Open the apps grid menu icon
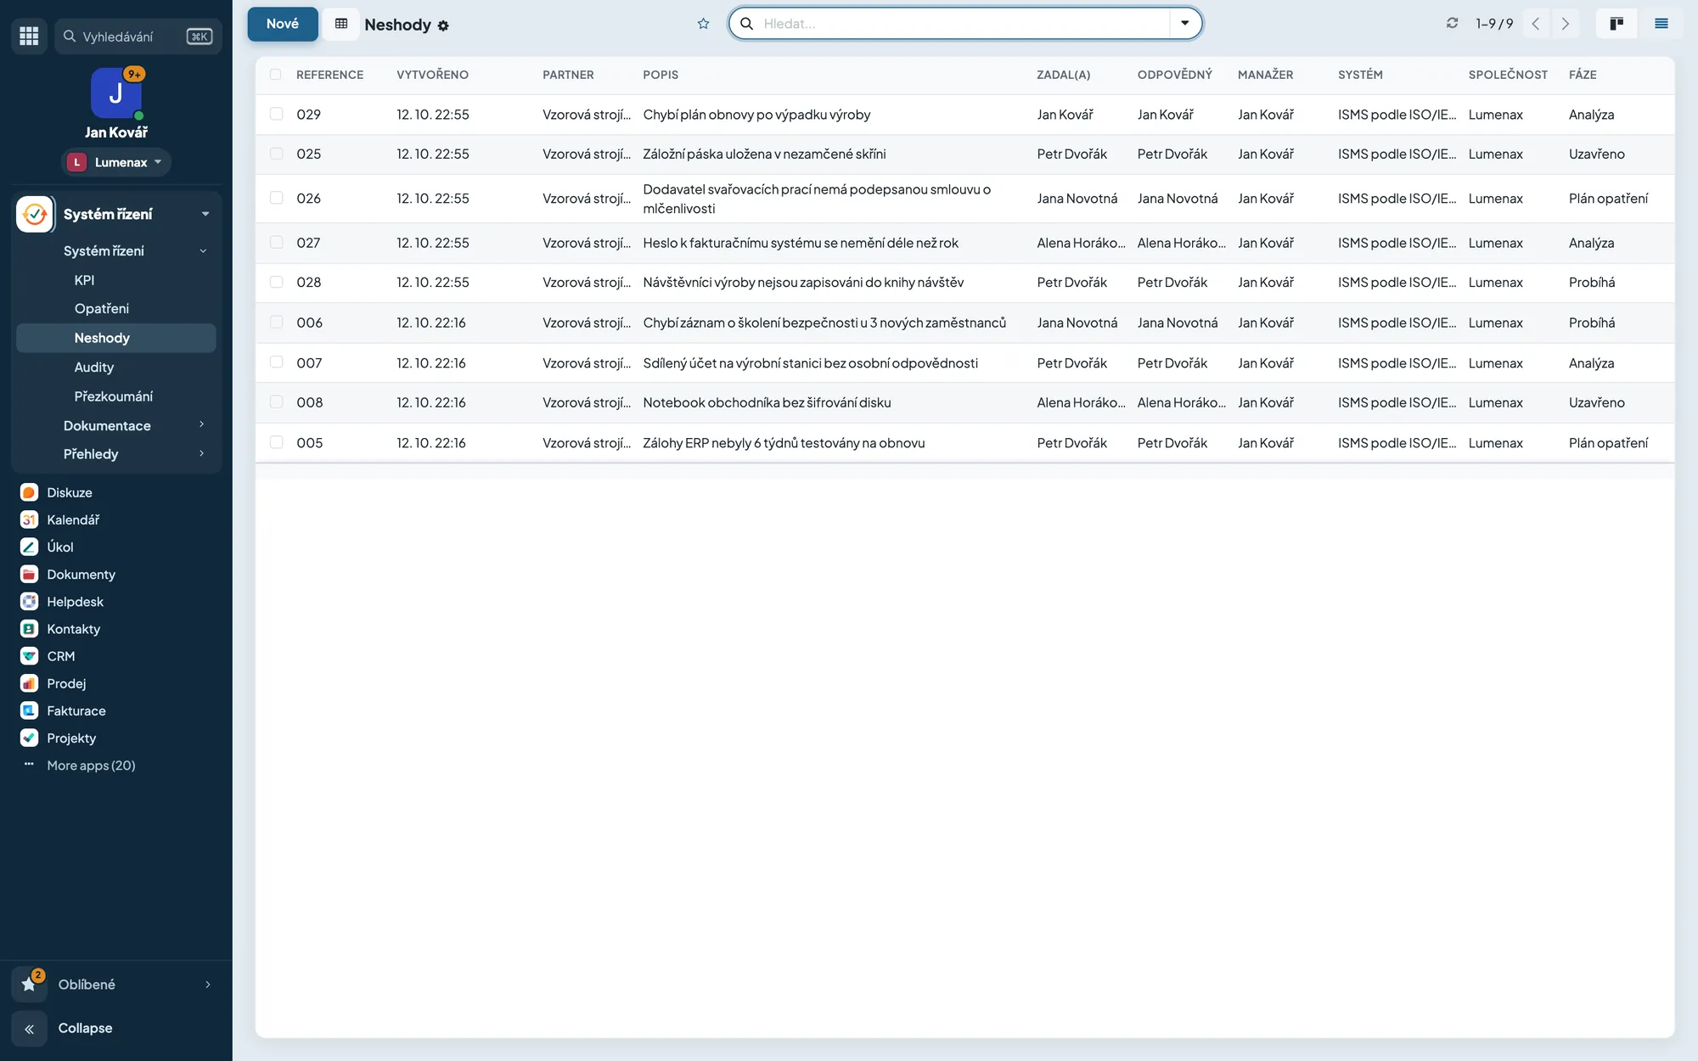Screen dimensions: 1698x1061 29,36
